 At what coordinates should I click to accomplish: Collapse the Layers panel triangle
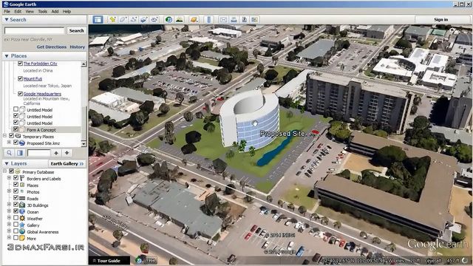click(x=7, y=163)
